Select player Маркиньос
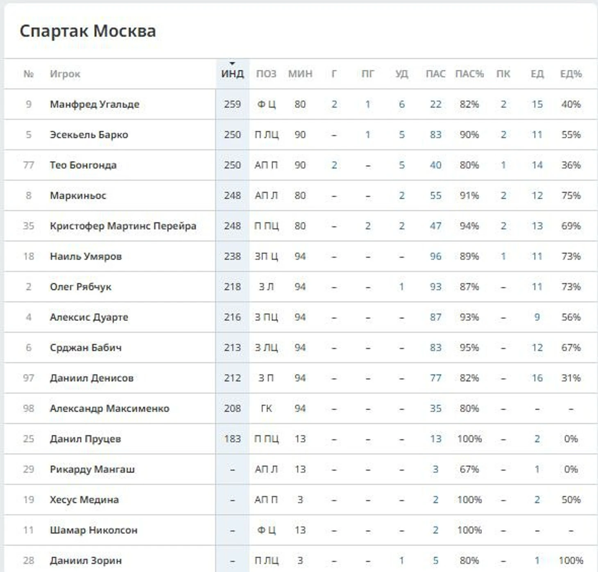Image resolution: width=598 pixels, height=572 pixels. pyautogui.click(x=78, y=195)
